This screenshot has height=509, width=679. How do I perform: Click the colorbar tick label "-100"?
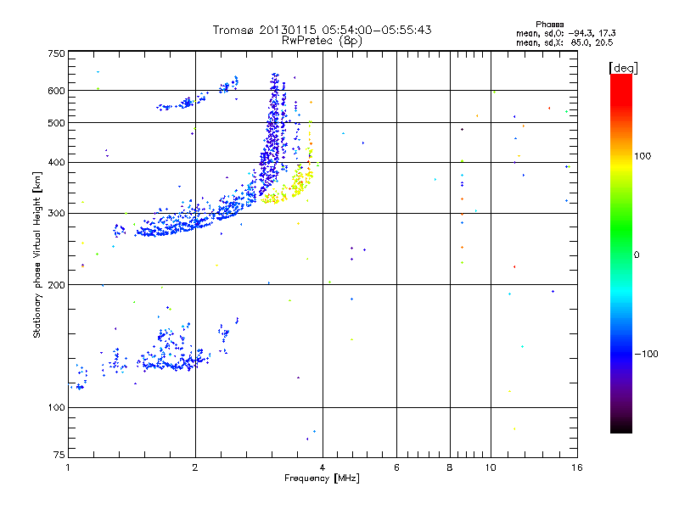pyautogui.click(x=646, y=354)
